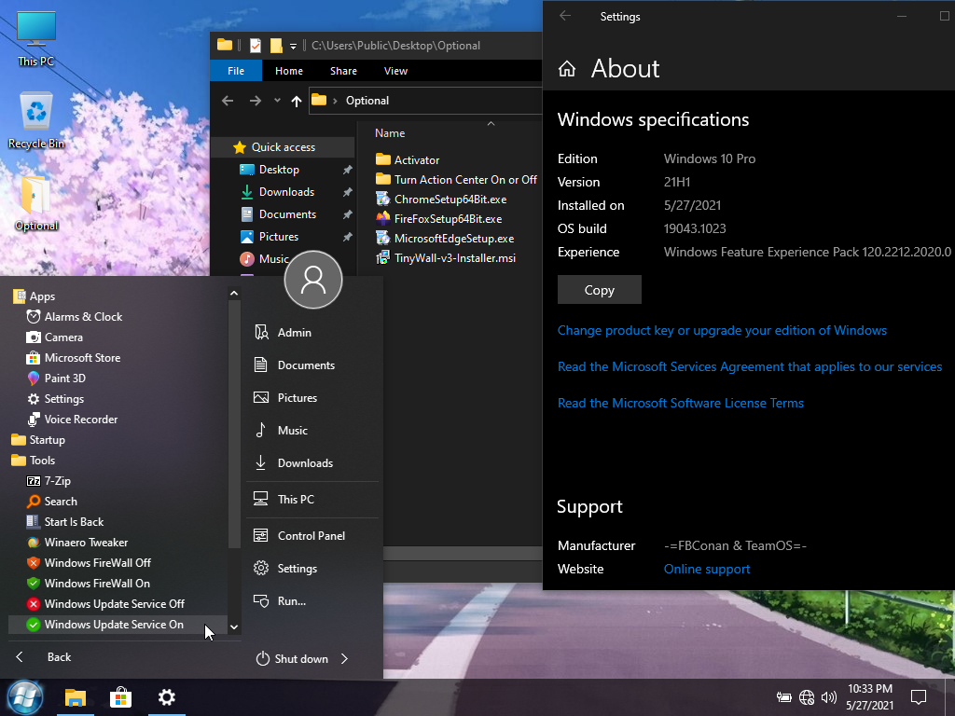Open recent locations dropdown in Explorer
Image resolution: width=955 pixels, height=716 pixels.
(277, 101)
